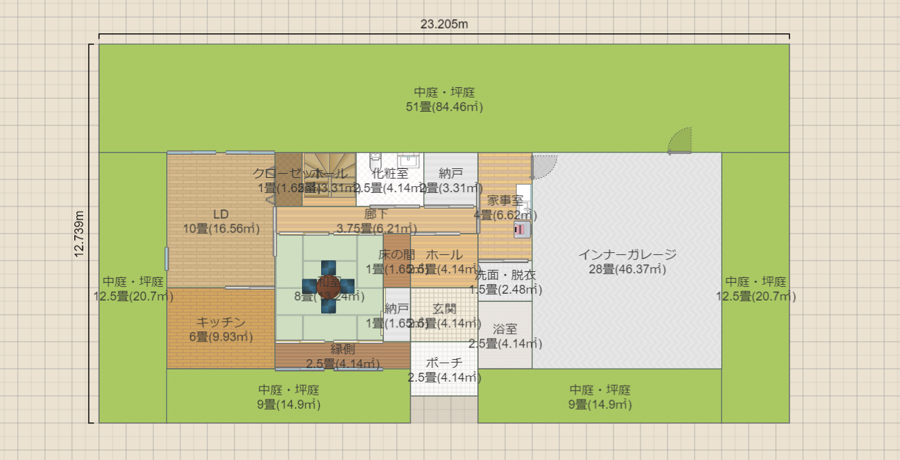The height and width of the screenshot is (460, 900).
Task: Select the 納戸 2畳(3.31㎡) storage label
Action: coord(451,181)
